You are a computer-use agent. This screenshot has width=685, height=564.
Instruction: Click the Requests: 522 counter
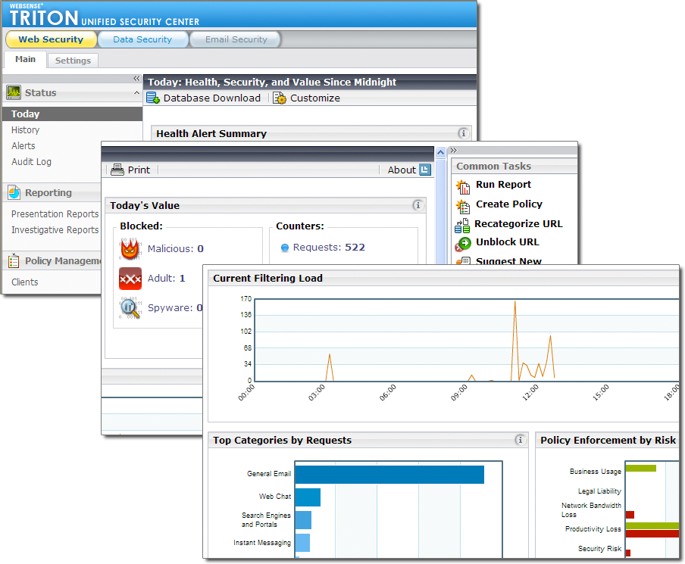pos(329,248)
